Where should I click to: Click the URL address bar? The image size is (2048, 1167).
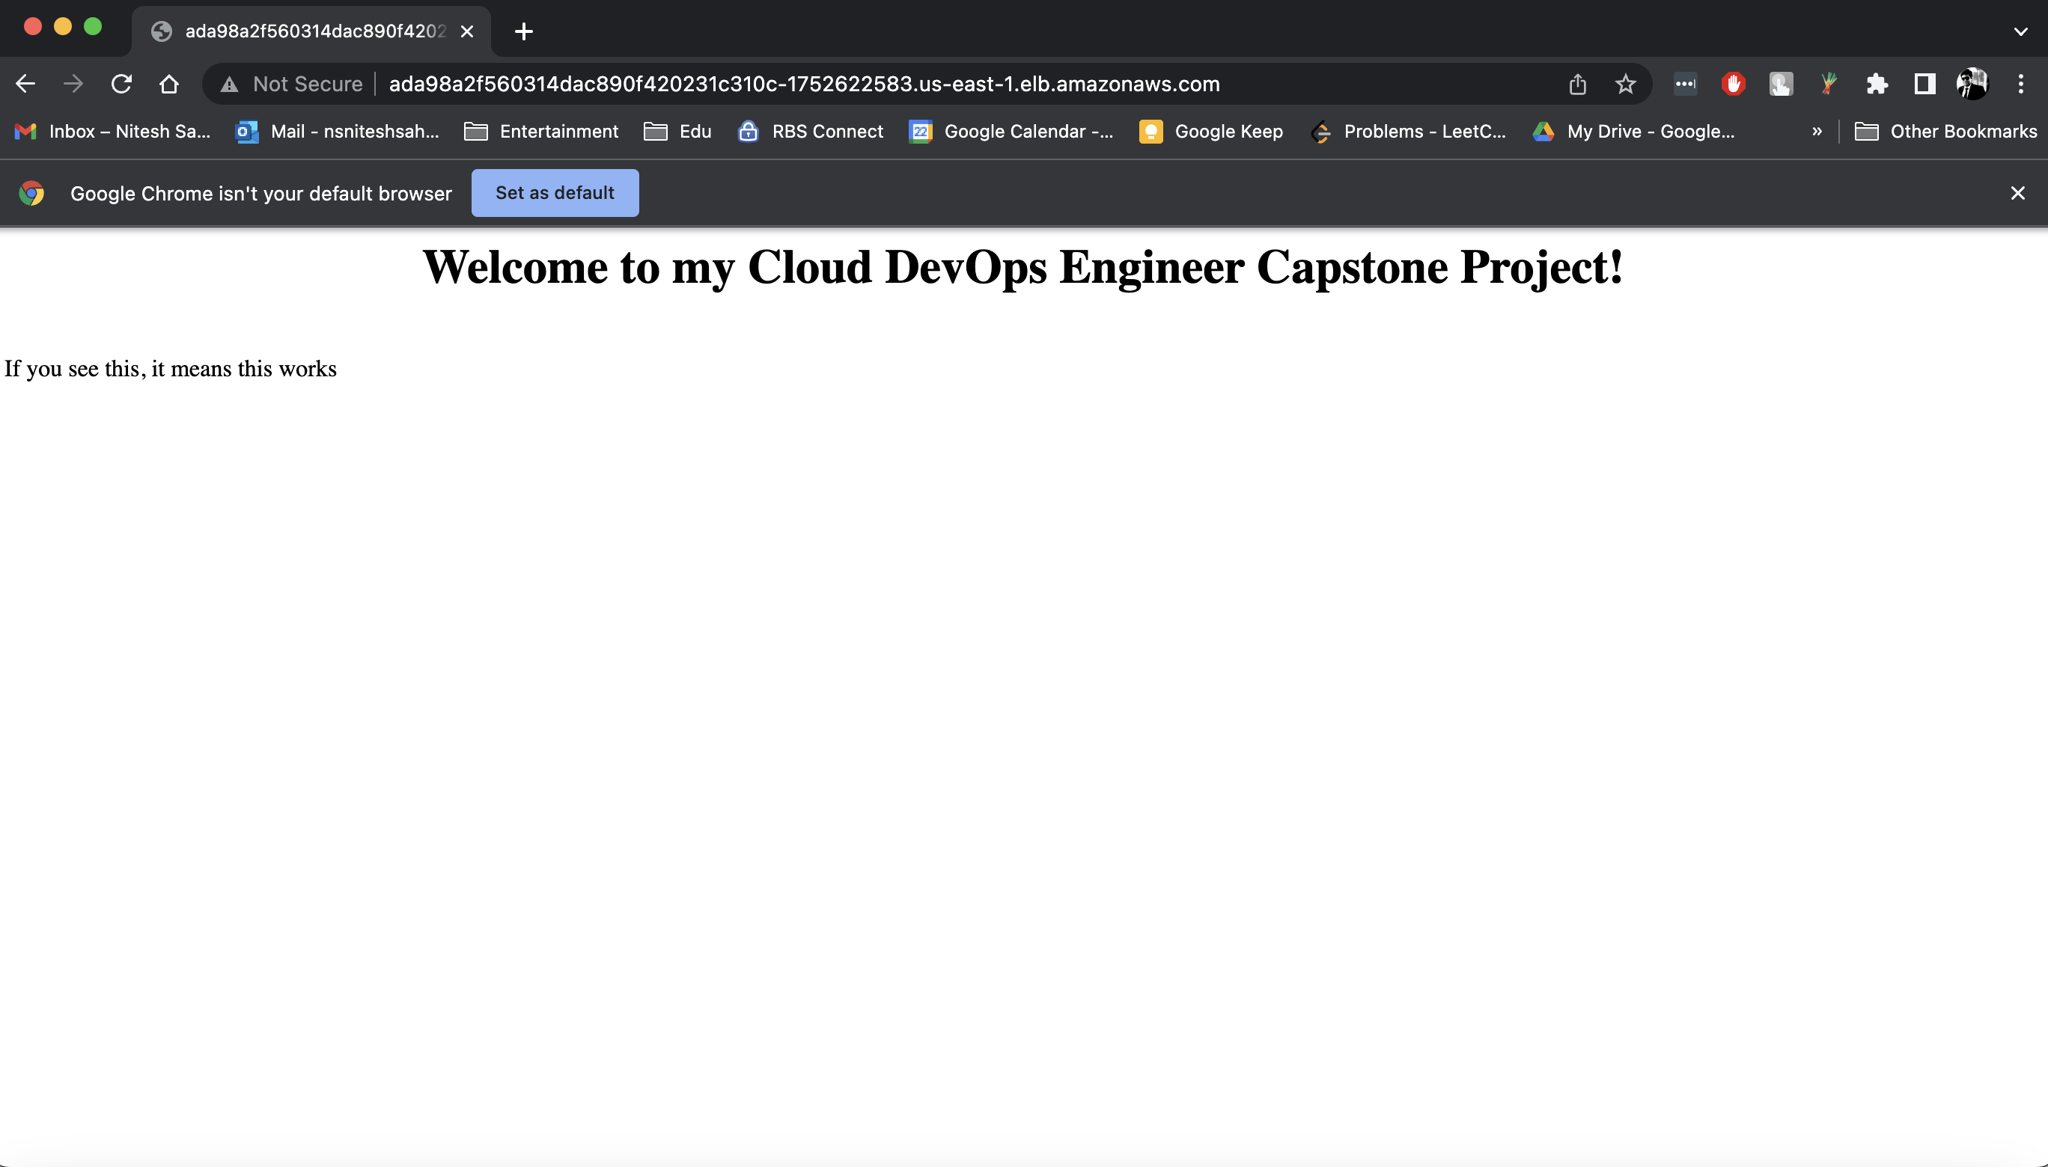(803, 84)
